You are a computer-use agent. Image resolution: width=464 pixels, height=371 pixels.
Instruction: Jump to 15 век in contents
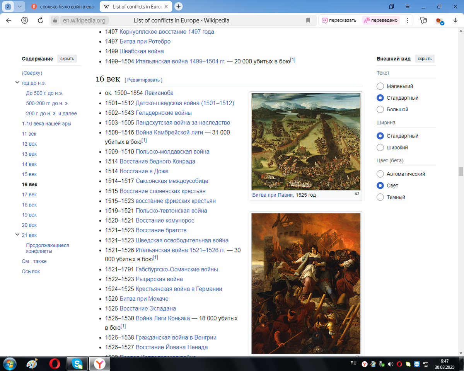[29, 174]
